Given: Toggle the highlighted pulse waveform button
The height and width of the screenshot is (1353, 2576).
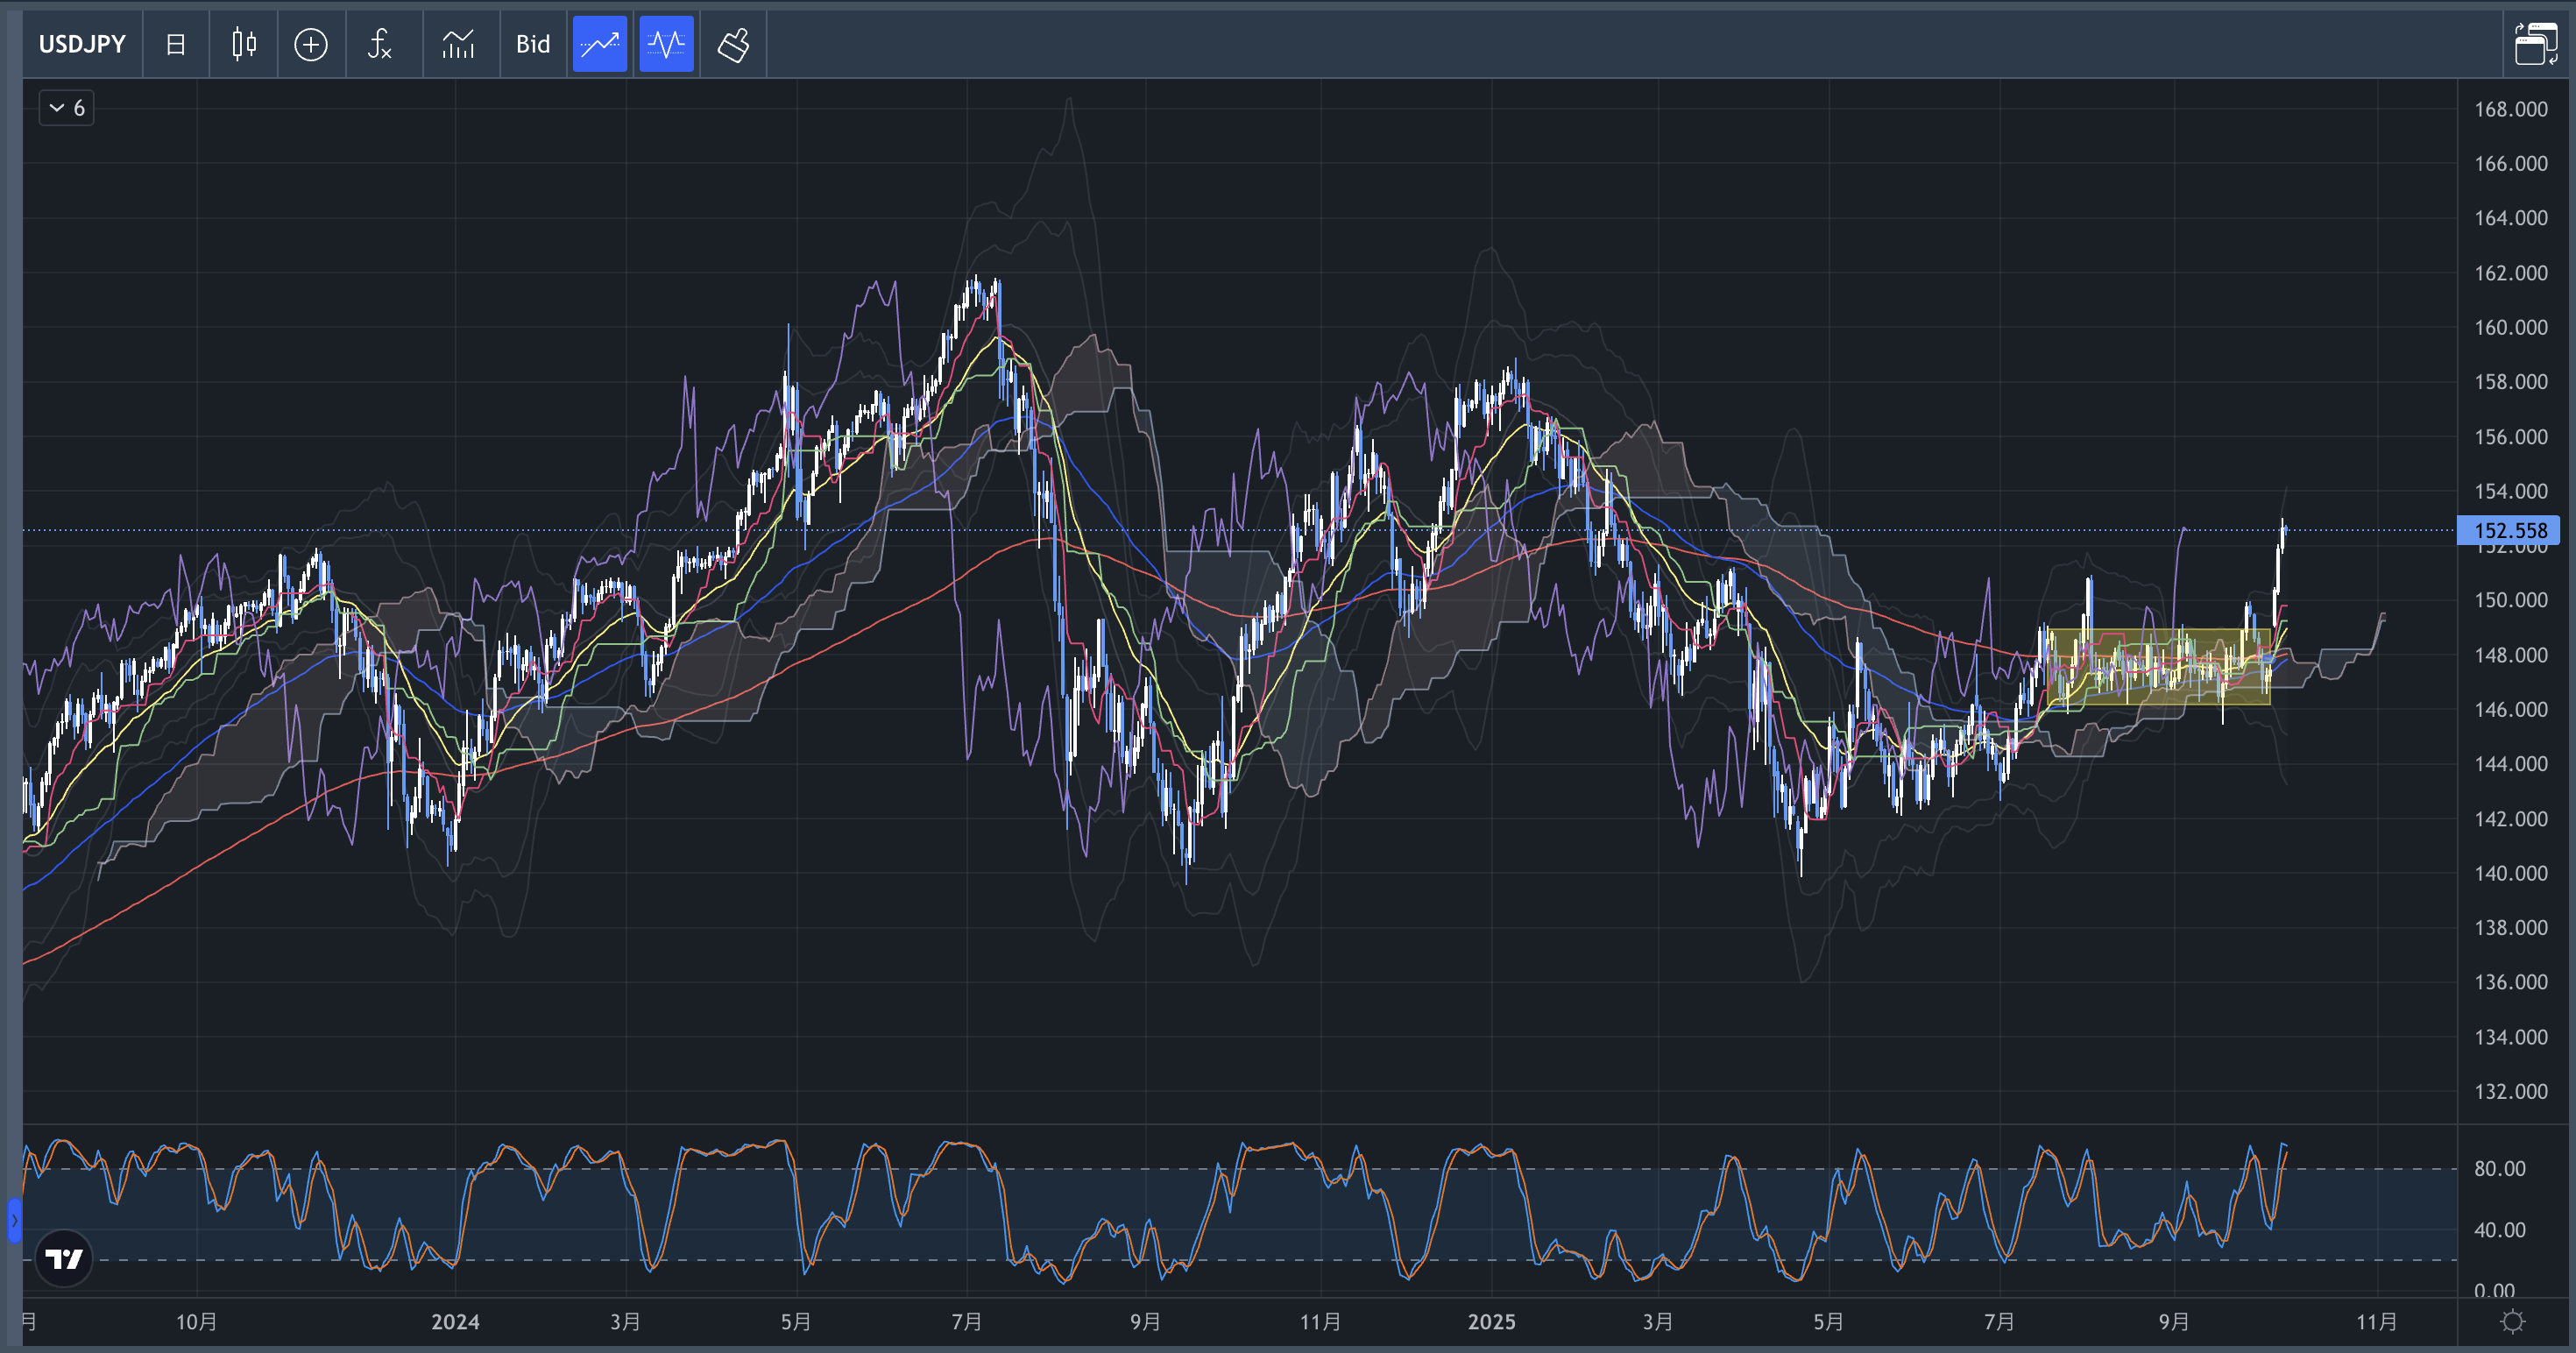Looking at the screenshot, I should point(666,44).
